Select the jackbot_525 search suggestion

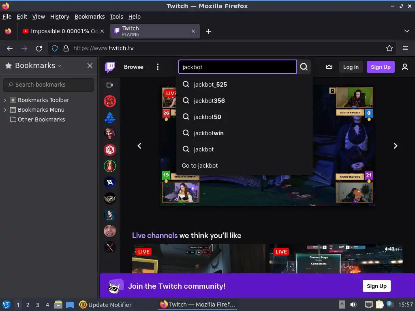pos(244,85)
